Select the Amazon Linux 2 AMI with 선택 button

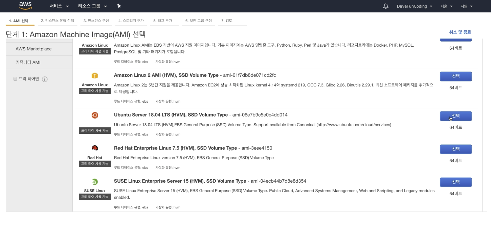click(x=456, y=76)
